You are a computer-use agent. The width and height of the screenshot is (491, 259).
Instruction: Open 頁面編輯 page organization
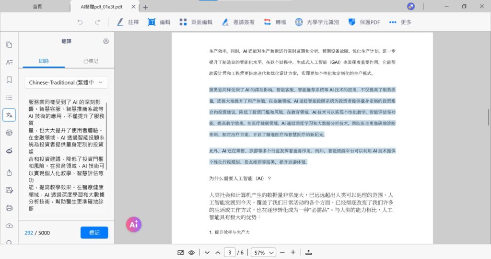(196, 22)
